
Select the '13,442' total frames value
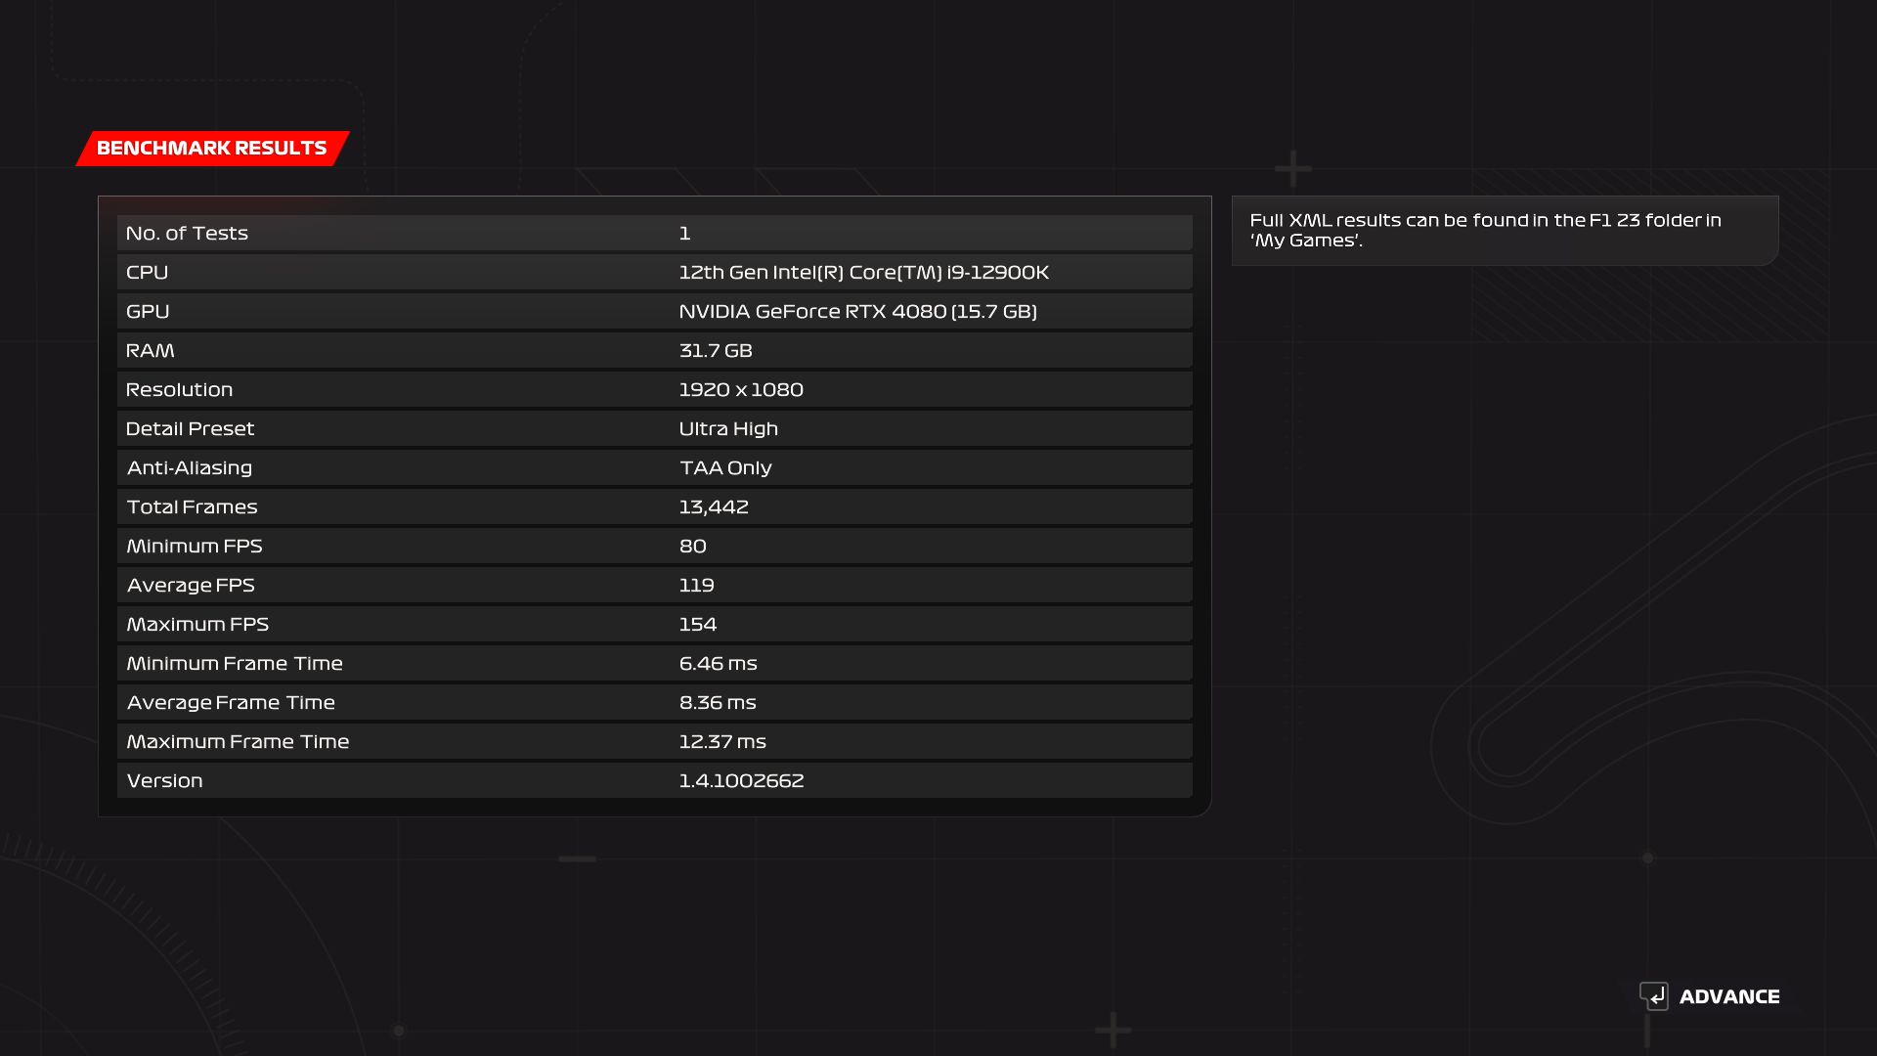tap(714, 506)
